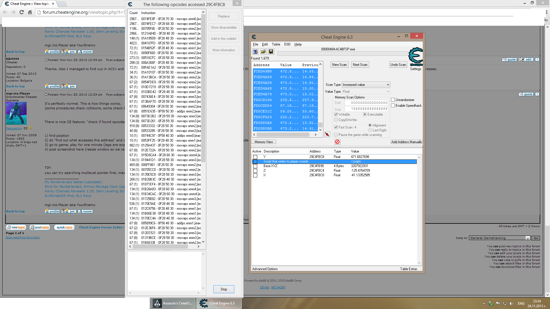Click the New Scan button icon
Viewport: 550px width, 309px height.
tap(339, 64)
